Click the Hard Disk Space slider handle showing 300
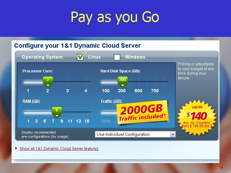 tap(123, 82)
